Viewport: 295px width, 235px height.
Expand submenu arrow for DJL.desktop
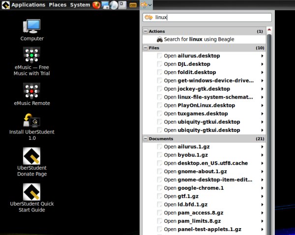(x=262, y=64)
